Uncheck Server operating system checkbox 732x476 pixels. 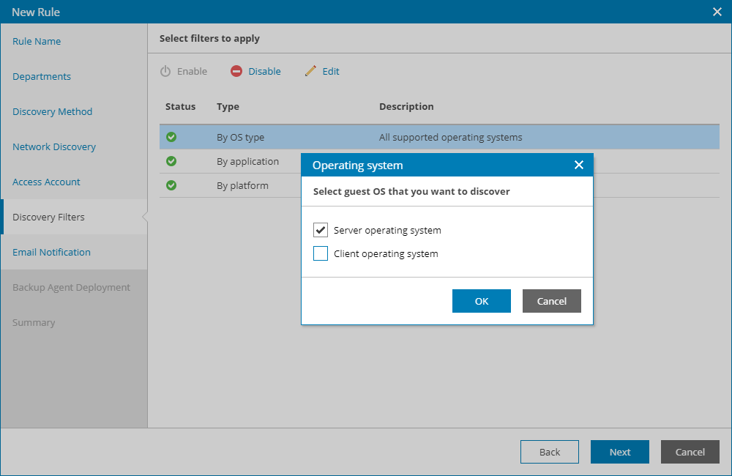click(321, 230)
